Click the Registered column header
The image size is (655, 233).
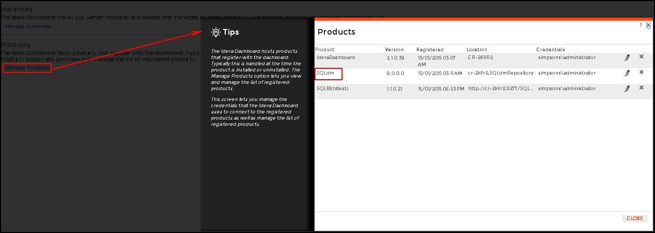click(430, 50)
